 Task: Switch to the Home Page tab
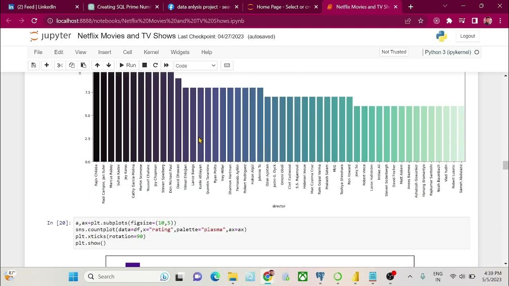(283, 7)
